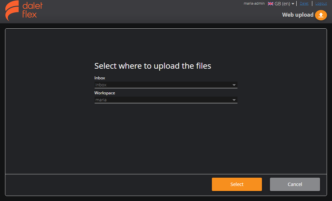
Task: Click the orange Web upload circle icon
Action: [x=321, y=15]
